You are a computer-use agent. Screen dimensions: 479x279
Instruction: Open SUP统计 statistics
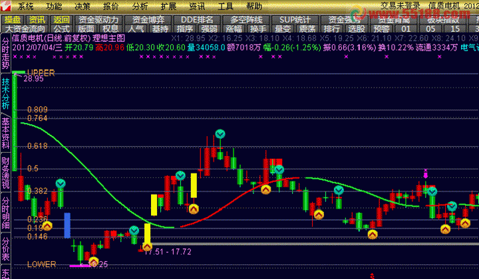(x=295, y=20)
